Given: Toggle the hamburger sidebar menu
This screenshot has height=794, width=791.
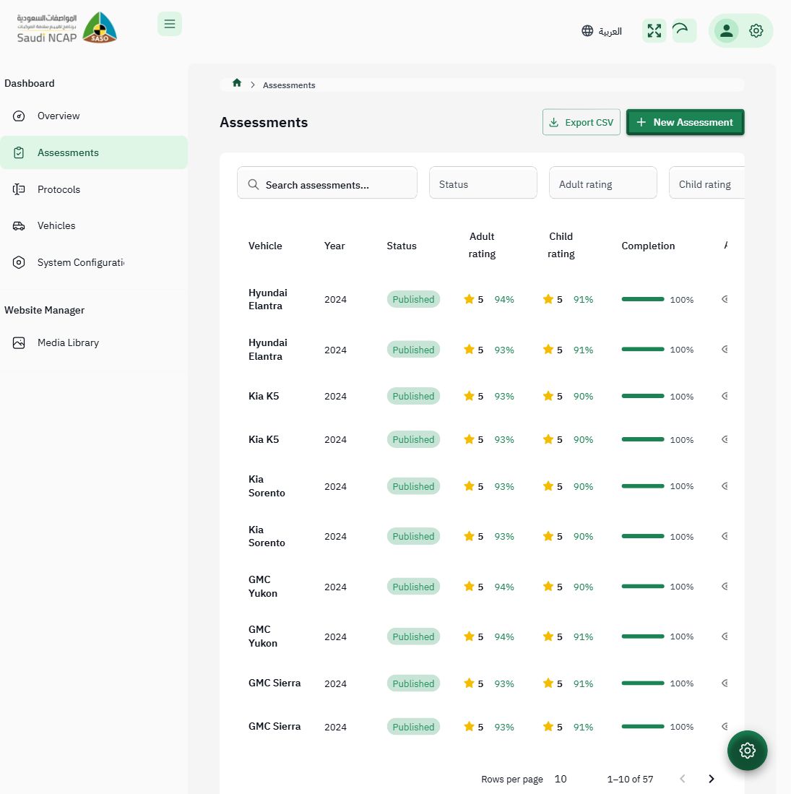Looking at the screenshot, I should point(170,24).
